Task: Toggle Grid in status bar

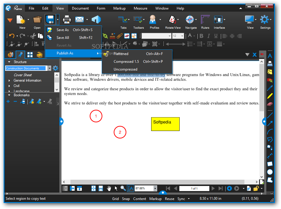Action: click(x=115, y=199)
